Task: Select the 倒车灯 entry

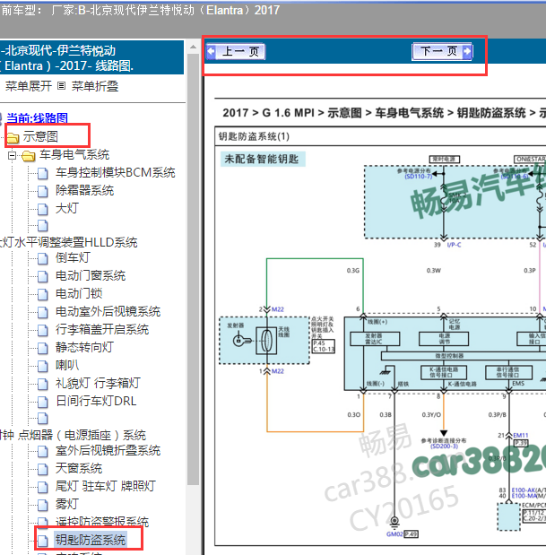Action: tap(73, 257)
